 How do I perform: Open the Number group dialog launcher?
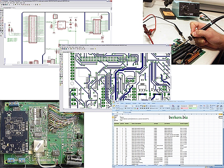pyautogui.click(x=169, y=110)
